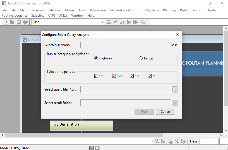This screenshot has height=150, width=228.
Task: Click the printer toolbar icon
Action: pyautogui.click(x=25, y=22)
